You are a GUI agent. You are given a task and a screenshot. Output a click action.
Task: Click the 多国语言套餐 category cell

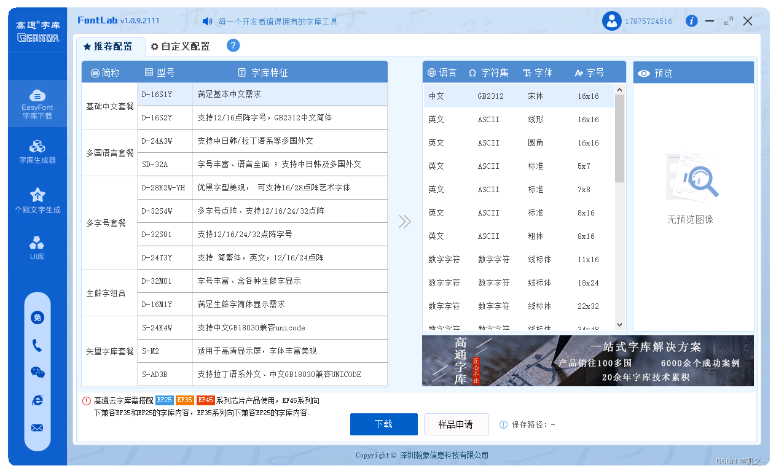110,153
